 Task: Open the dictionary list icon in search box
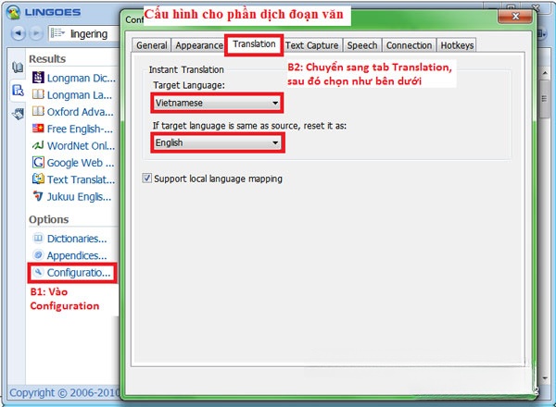tap(57, 33)
